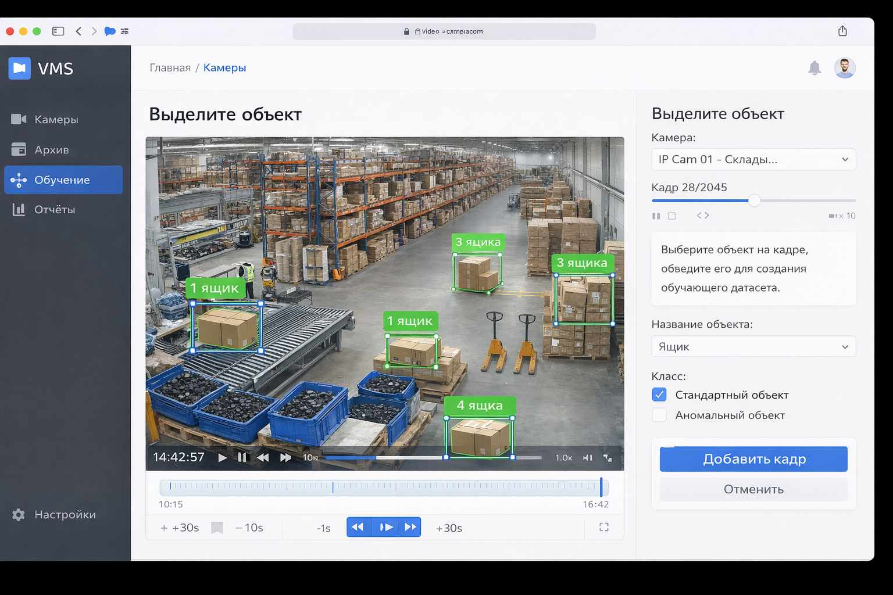Click the share icon in browser toolbar

tap(842, 31)
